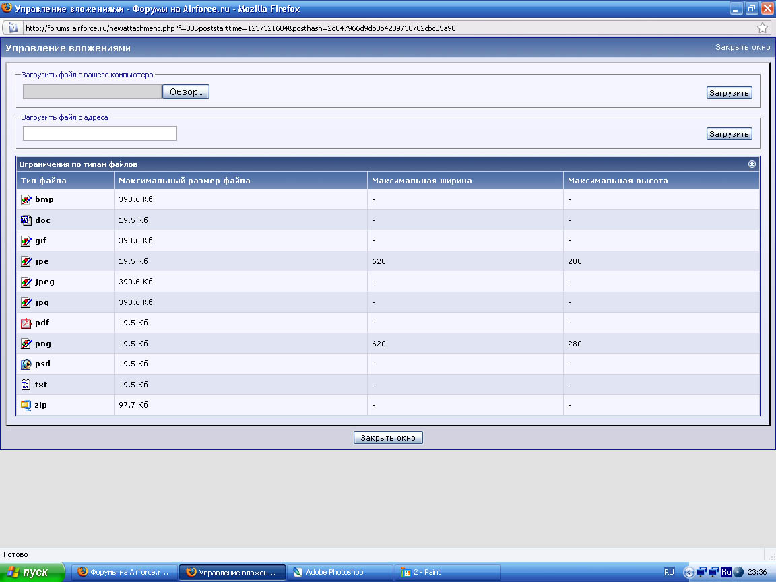Click the page icon beside the URL
The width and height of the screenshot is (776, 582).
[x=13, y=28]
